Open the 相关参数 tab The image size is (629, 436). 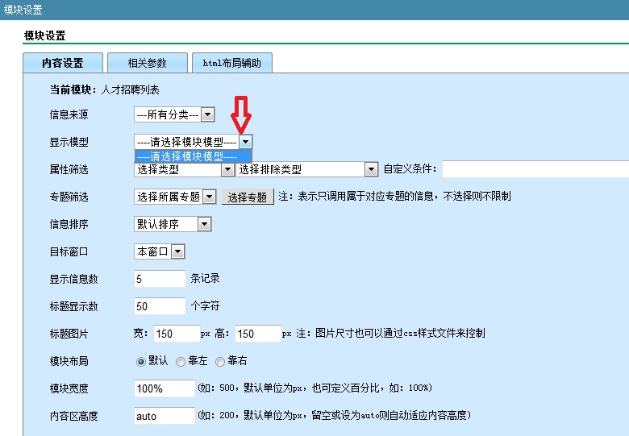148,63
